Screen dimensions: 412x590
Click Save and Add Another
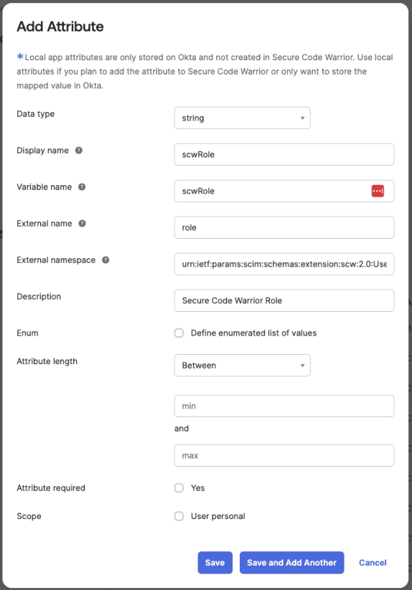point(292,563)
